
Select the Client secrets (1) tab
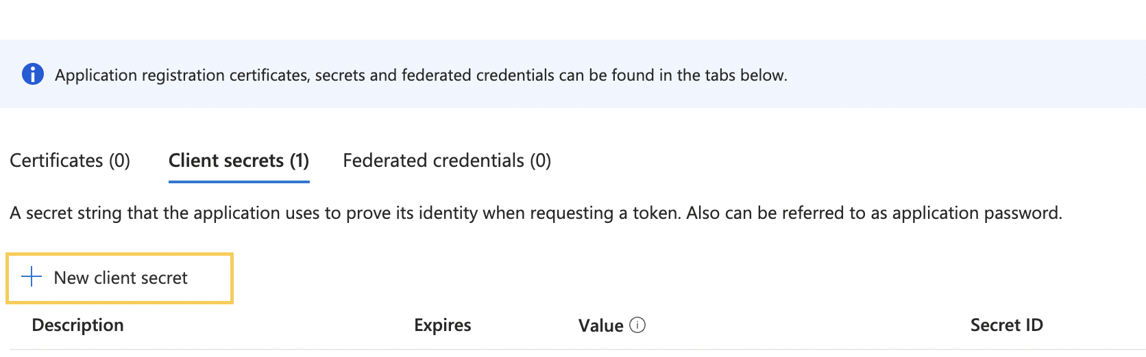point(239,160)
